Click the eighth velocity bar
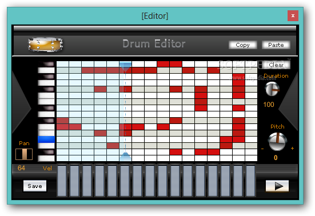The height and width of the screenshot is (216, 315). click(150, 180)
